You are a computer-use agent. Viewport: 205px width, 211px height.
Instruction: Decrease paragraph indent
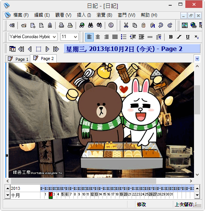click(x=133, y=37)
